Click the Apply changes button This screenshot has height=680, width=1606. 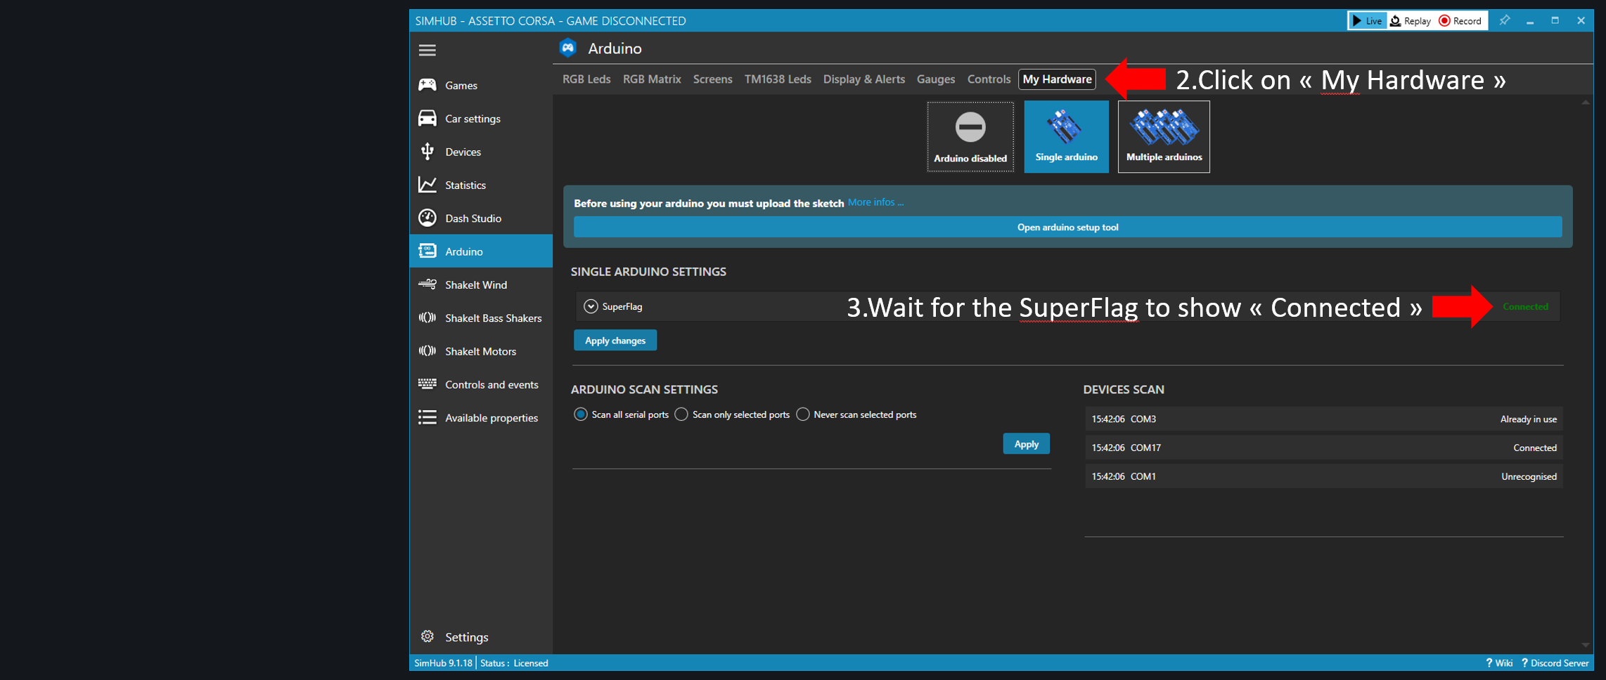615,341
